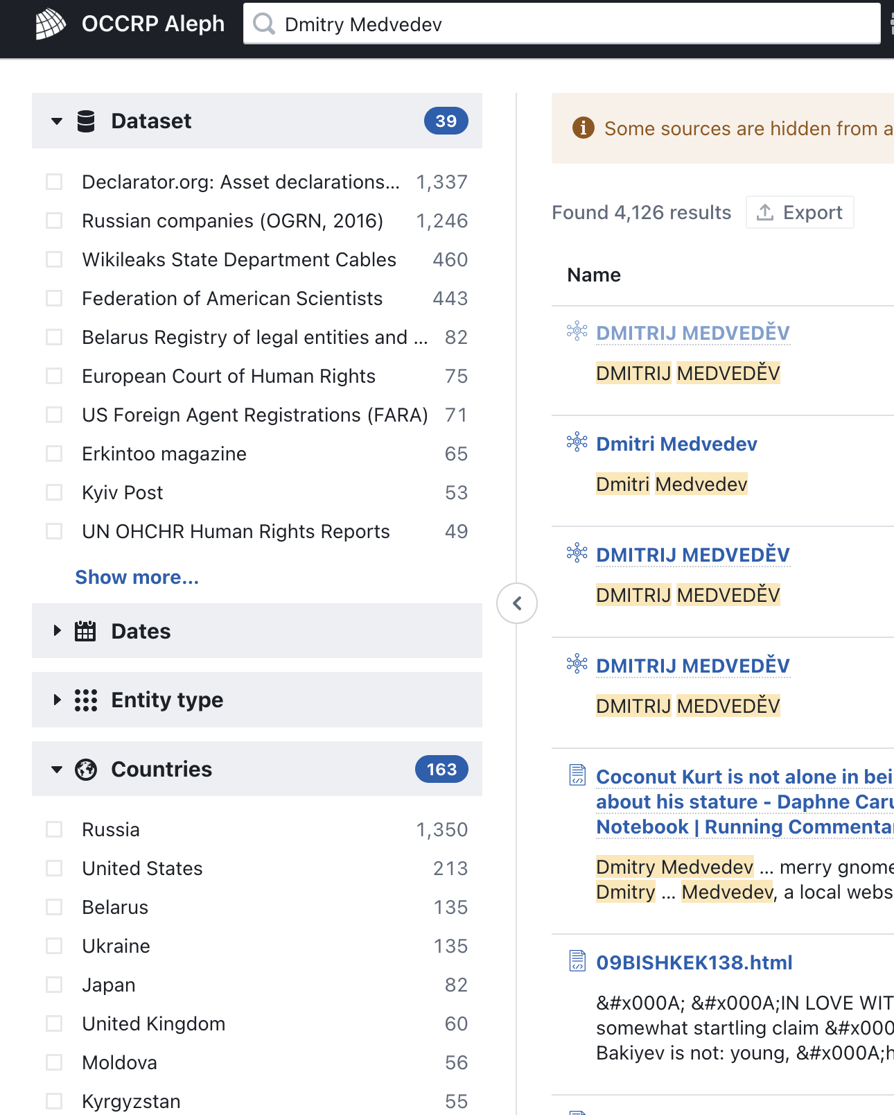Tick the Japan country checkbox
The width and height of the screenshot is (894, 1115).
point(54,985)
